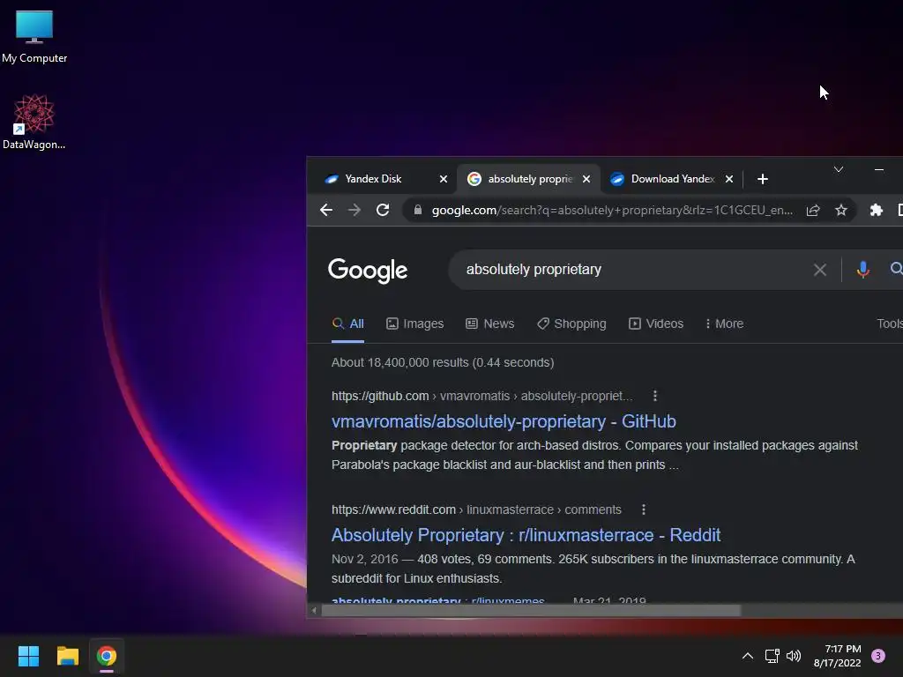This screenshot has height=677, width=903.
Task: Click Chrome's forward navigation arrow
Action: pyautogui.click(x=354, y=210)
